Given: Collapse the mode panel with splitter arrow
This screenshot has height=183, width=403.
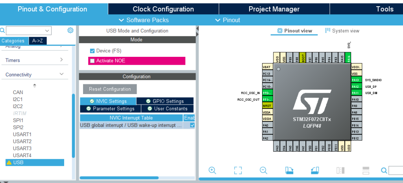Looking at the screenshot, I should click(198, 28).
